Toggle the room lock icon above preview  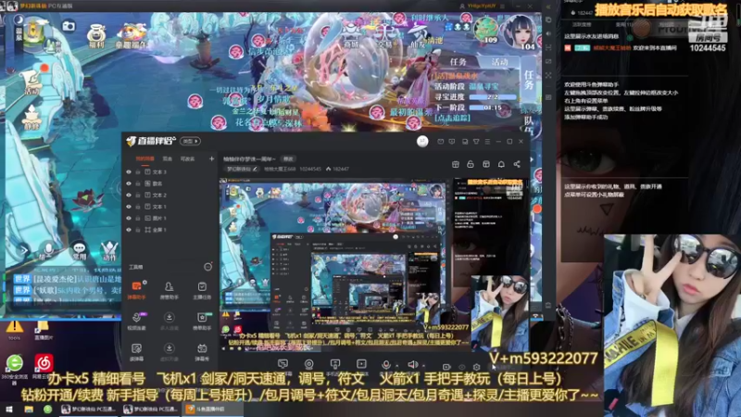pos(471,164)
